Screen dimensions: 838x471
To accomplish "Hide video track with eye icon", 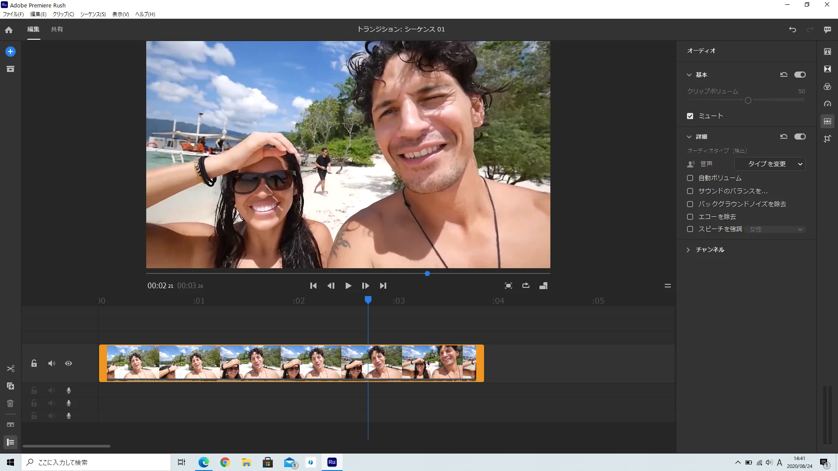I will point(69,363).
